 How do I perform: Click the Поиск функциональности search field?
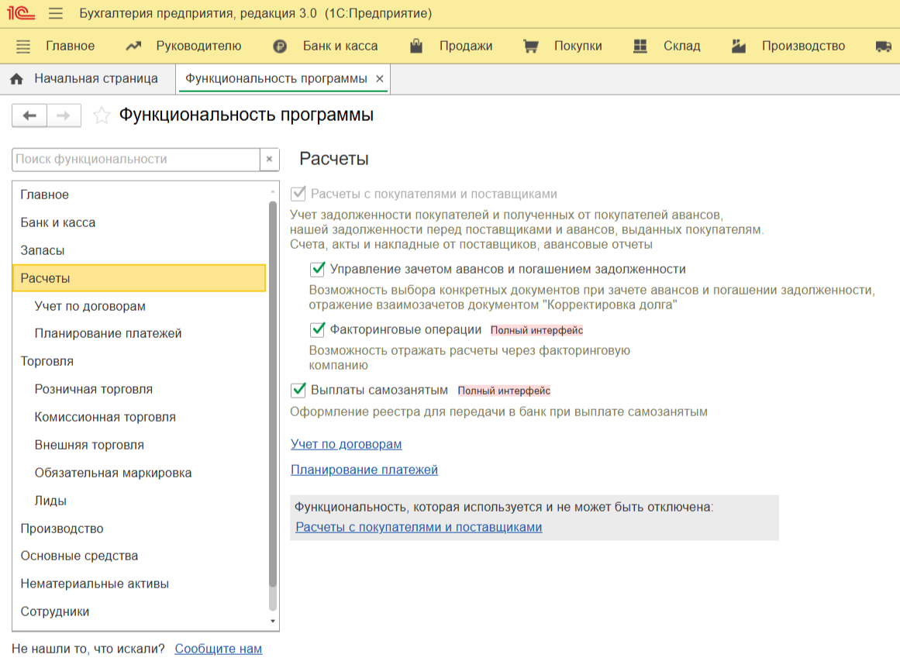136,160
